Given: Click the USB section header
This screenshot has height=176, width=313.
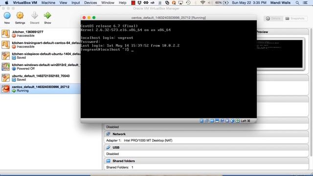Looking at the screenshot, I should [206, 147].
